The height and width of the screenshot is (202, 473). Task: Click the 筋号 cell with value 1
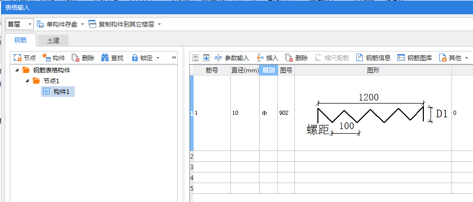[x=212, y=113]
